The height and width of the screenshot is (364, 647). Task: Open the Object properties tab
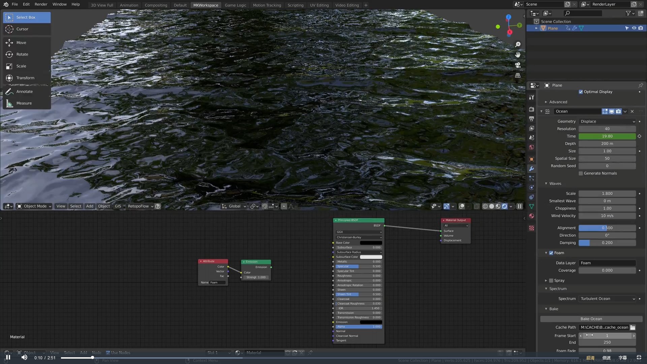[x=531, y=159]
